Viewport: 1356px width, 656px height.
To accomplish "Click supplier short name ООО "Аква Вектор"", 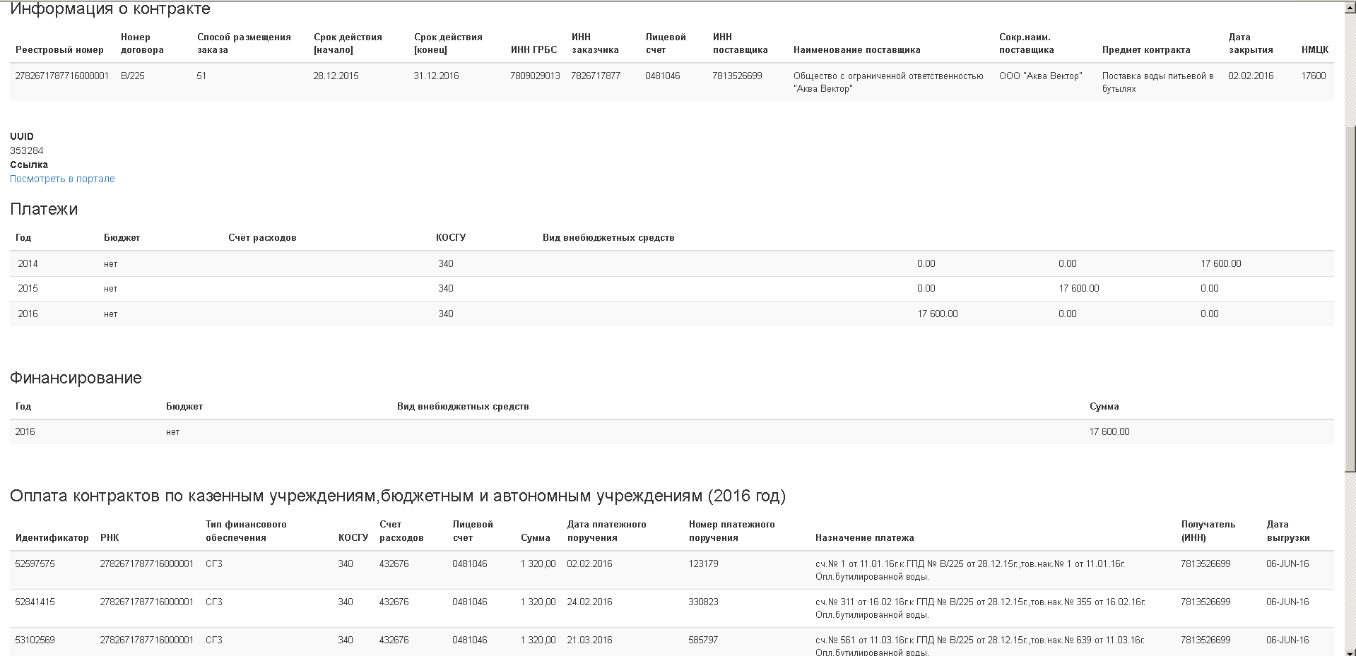I will 1040,76.
